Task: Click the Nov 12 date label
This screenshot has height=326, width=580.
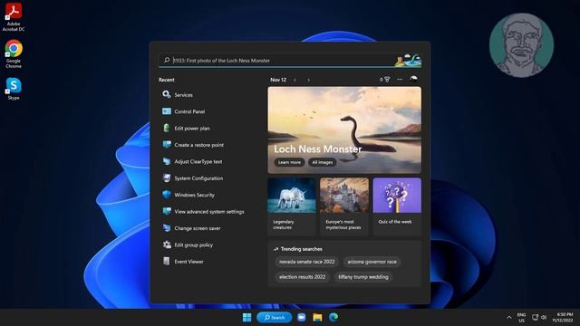Action: coord(278,80)
